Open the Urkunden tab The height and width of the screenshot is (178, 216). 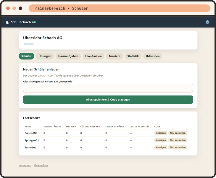tap(153, 56)
